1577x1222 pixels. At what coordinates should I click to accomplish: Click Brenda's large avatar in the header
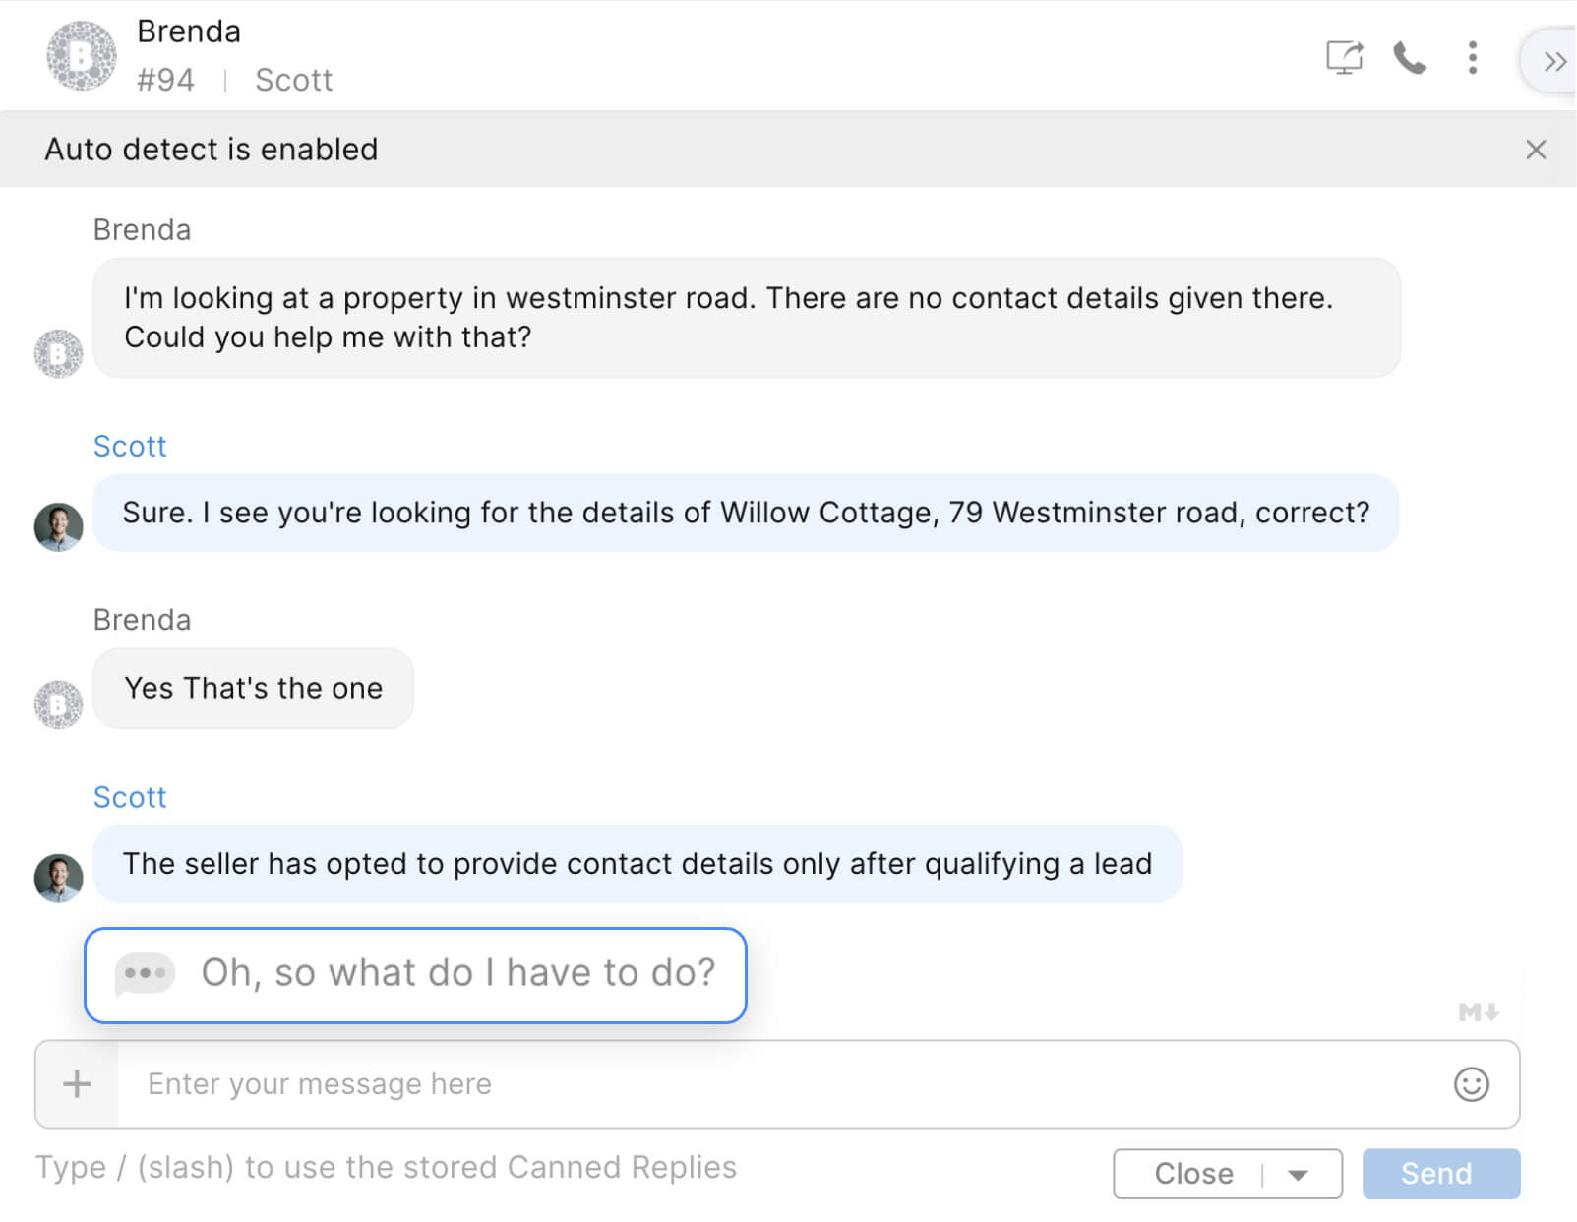click(x=82, y=56)
